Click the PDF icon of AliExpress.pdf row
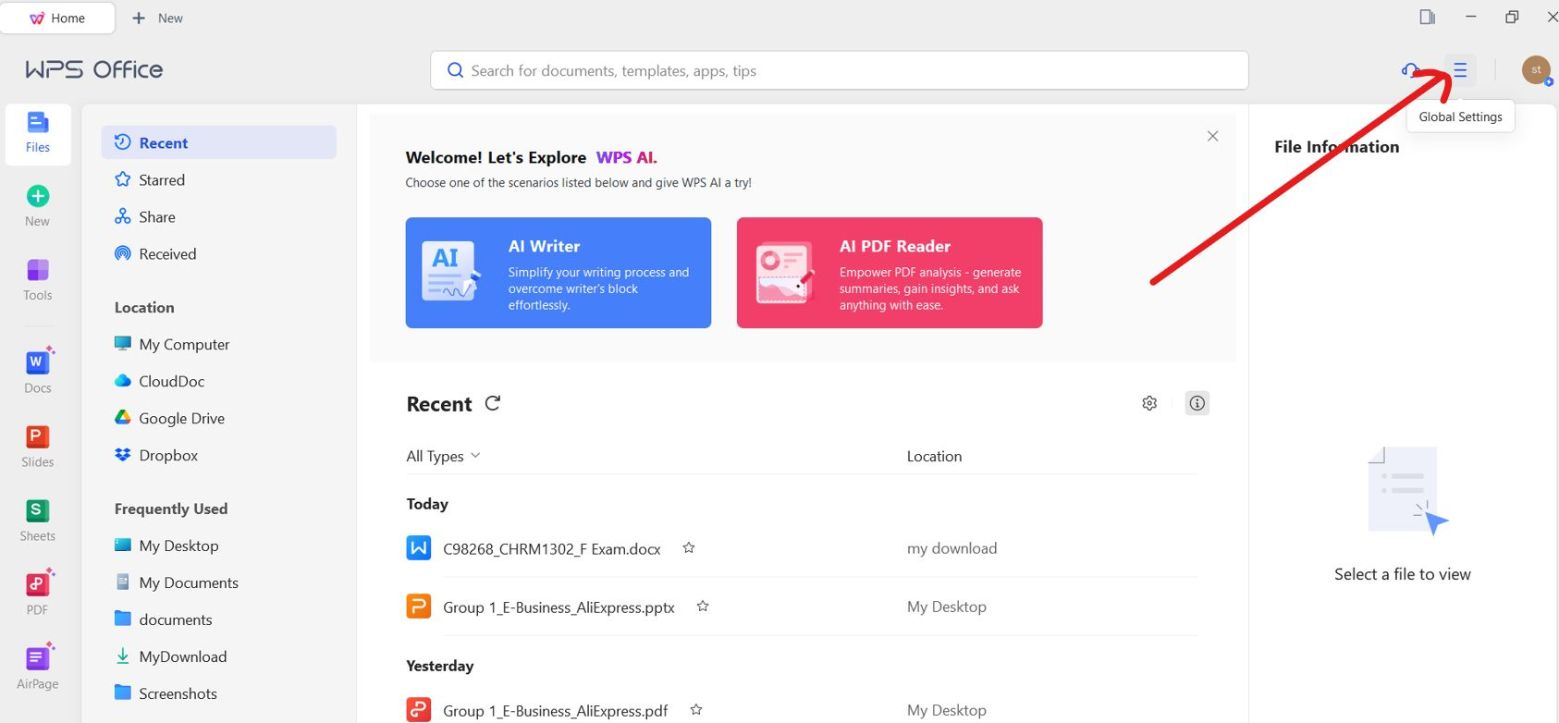The width and height of the screenshot is (1559, 723). (x=419, y=710)
